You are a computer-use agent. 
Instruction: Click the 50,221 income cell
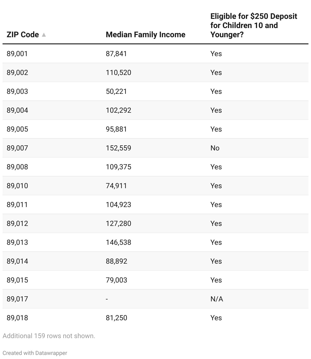116,92
